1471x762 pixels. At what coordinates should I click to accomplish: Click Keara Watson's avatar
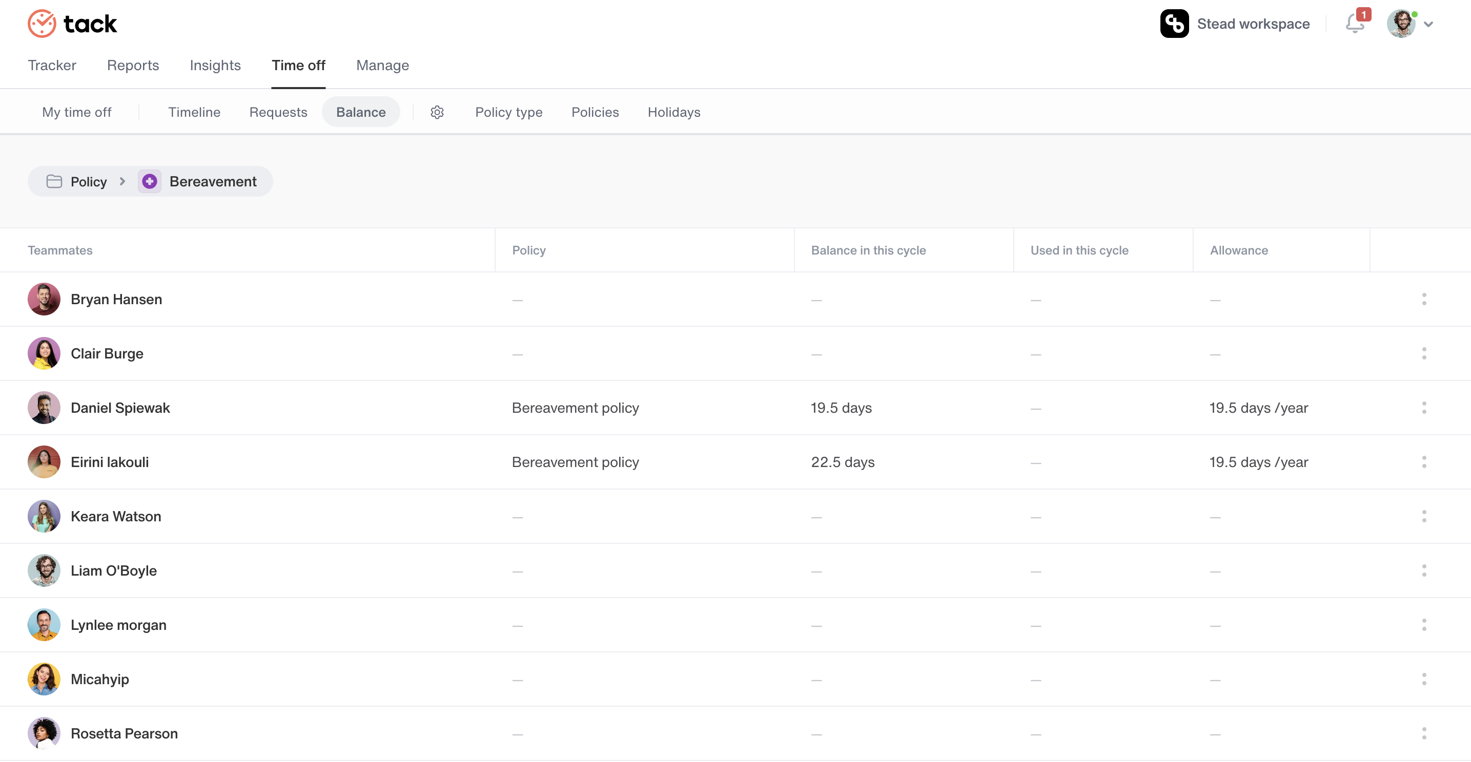(x=44, y=516)
